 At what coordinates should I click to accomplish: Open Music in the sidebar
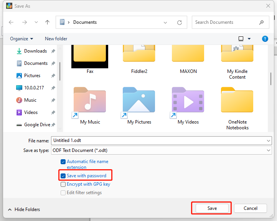[30, 100]
